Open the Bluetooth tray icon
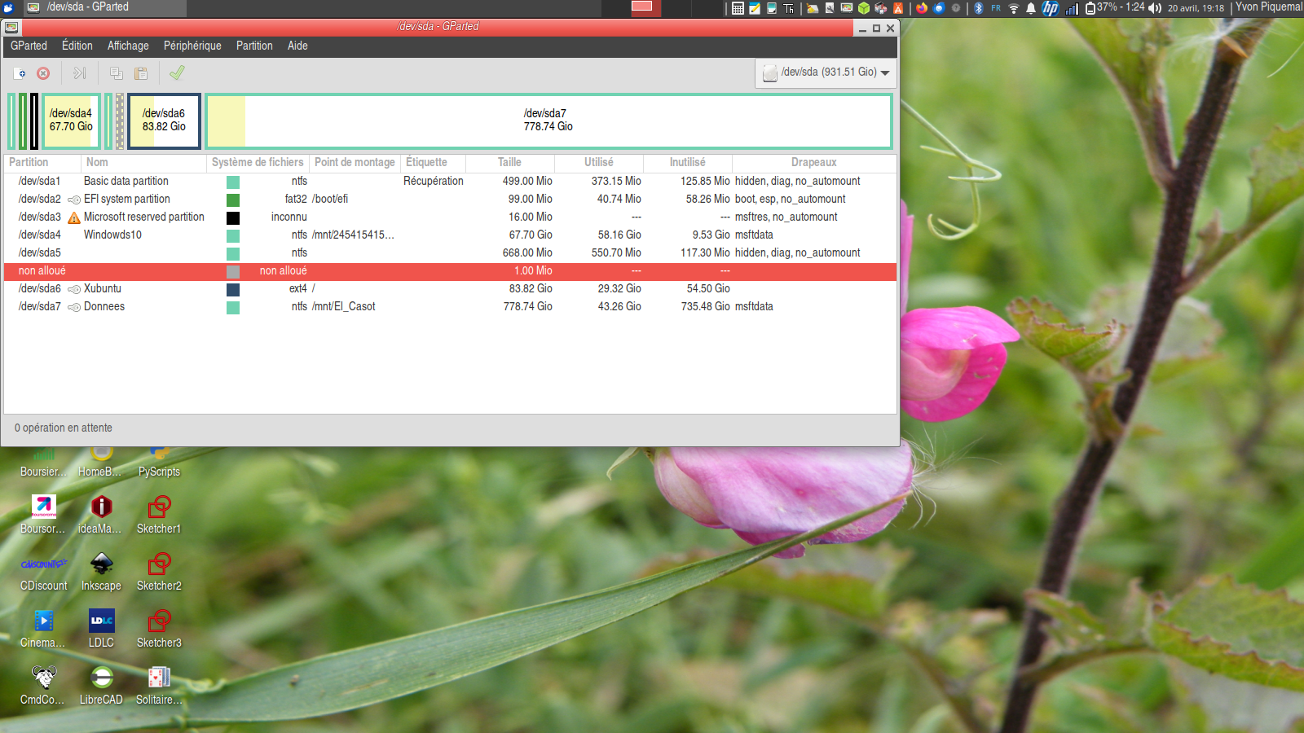The width and height of the screenshot is (1304, 733). click(x=979, y=8)
